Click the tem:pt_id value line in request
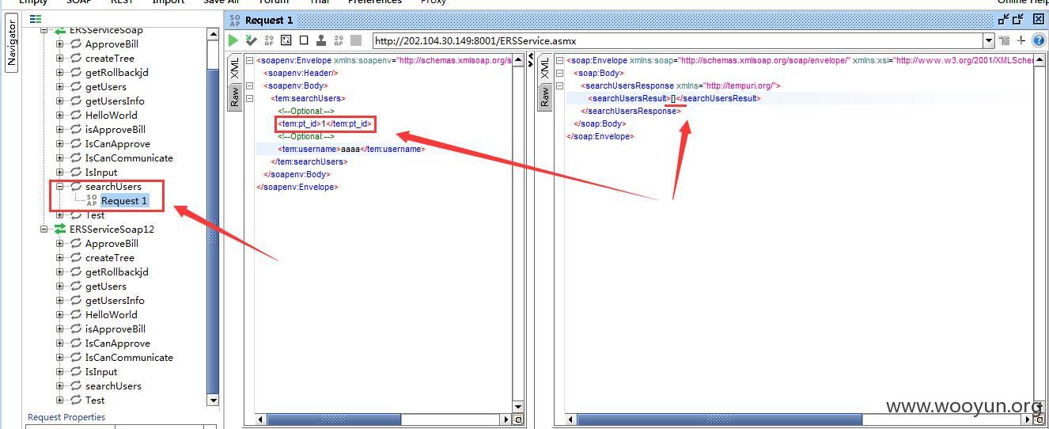 [x=325, y=123]
